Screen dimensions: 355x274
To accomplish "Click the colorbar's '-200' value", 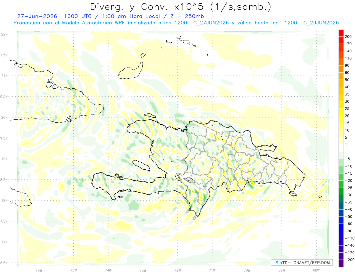I will tap(350, 260).
